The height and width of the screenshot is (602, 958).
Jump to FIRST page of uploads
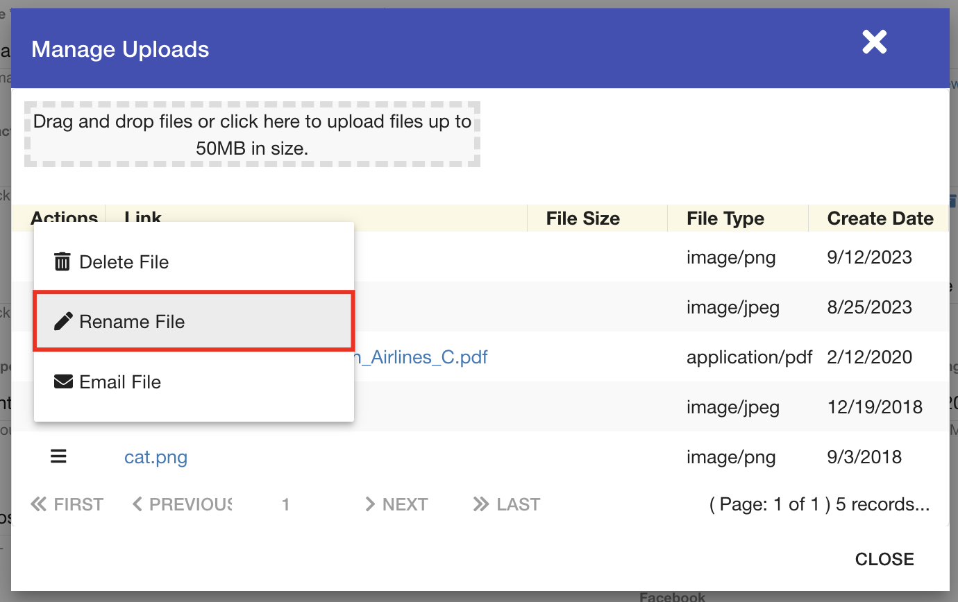pos(67,504)
